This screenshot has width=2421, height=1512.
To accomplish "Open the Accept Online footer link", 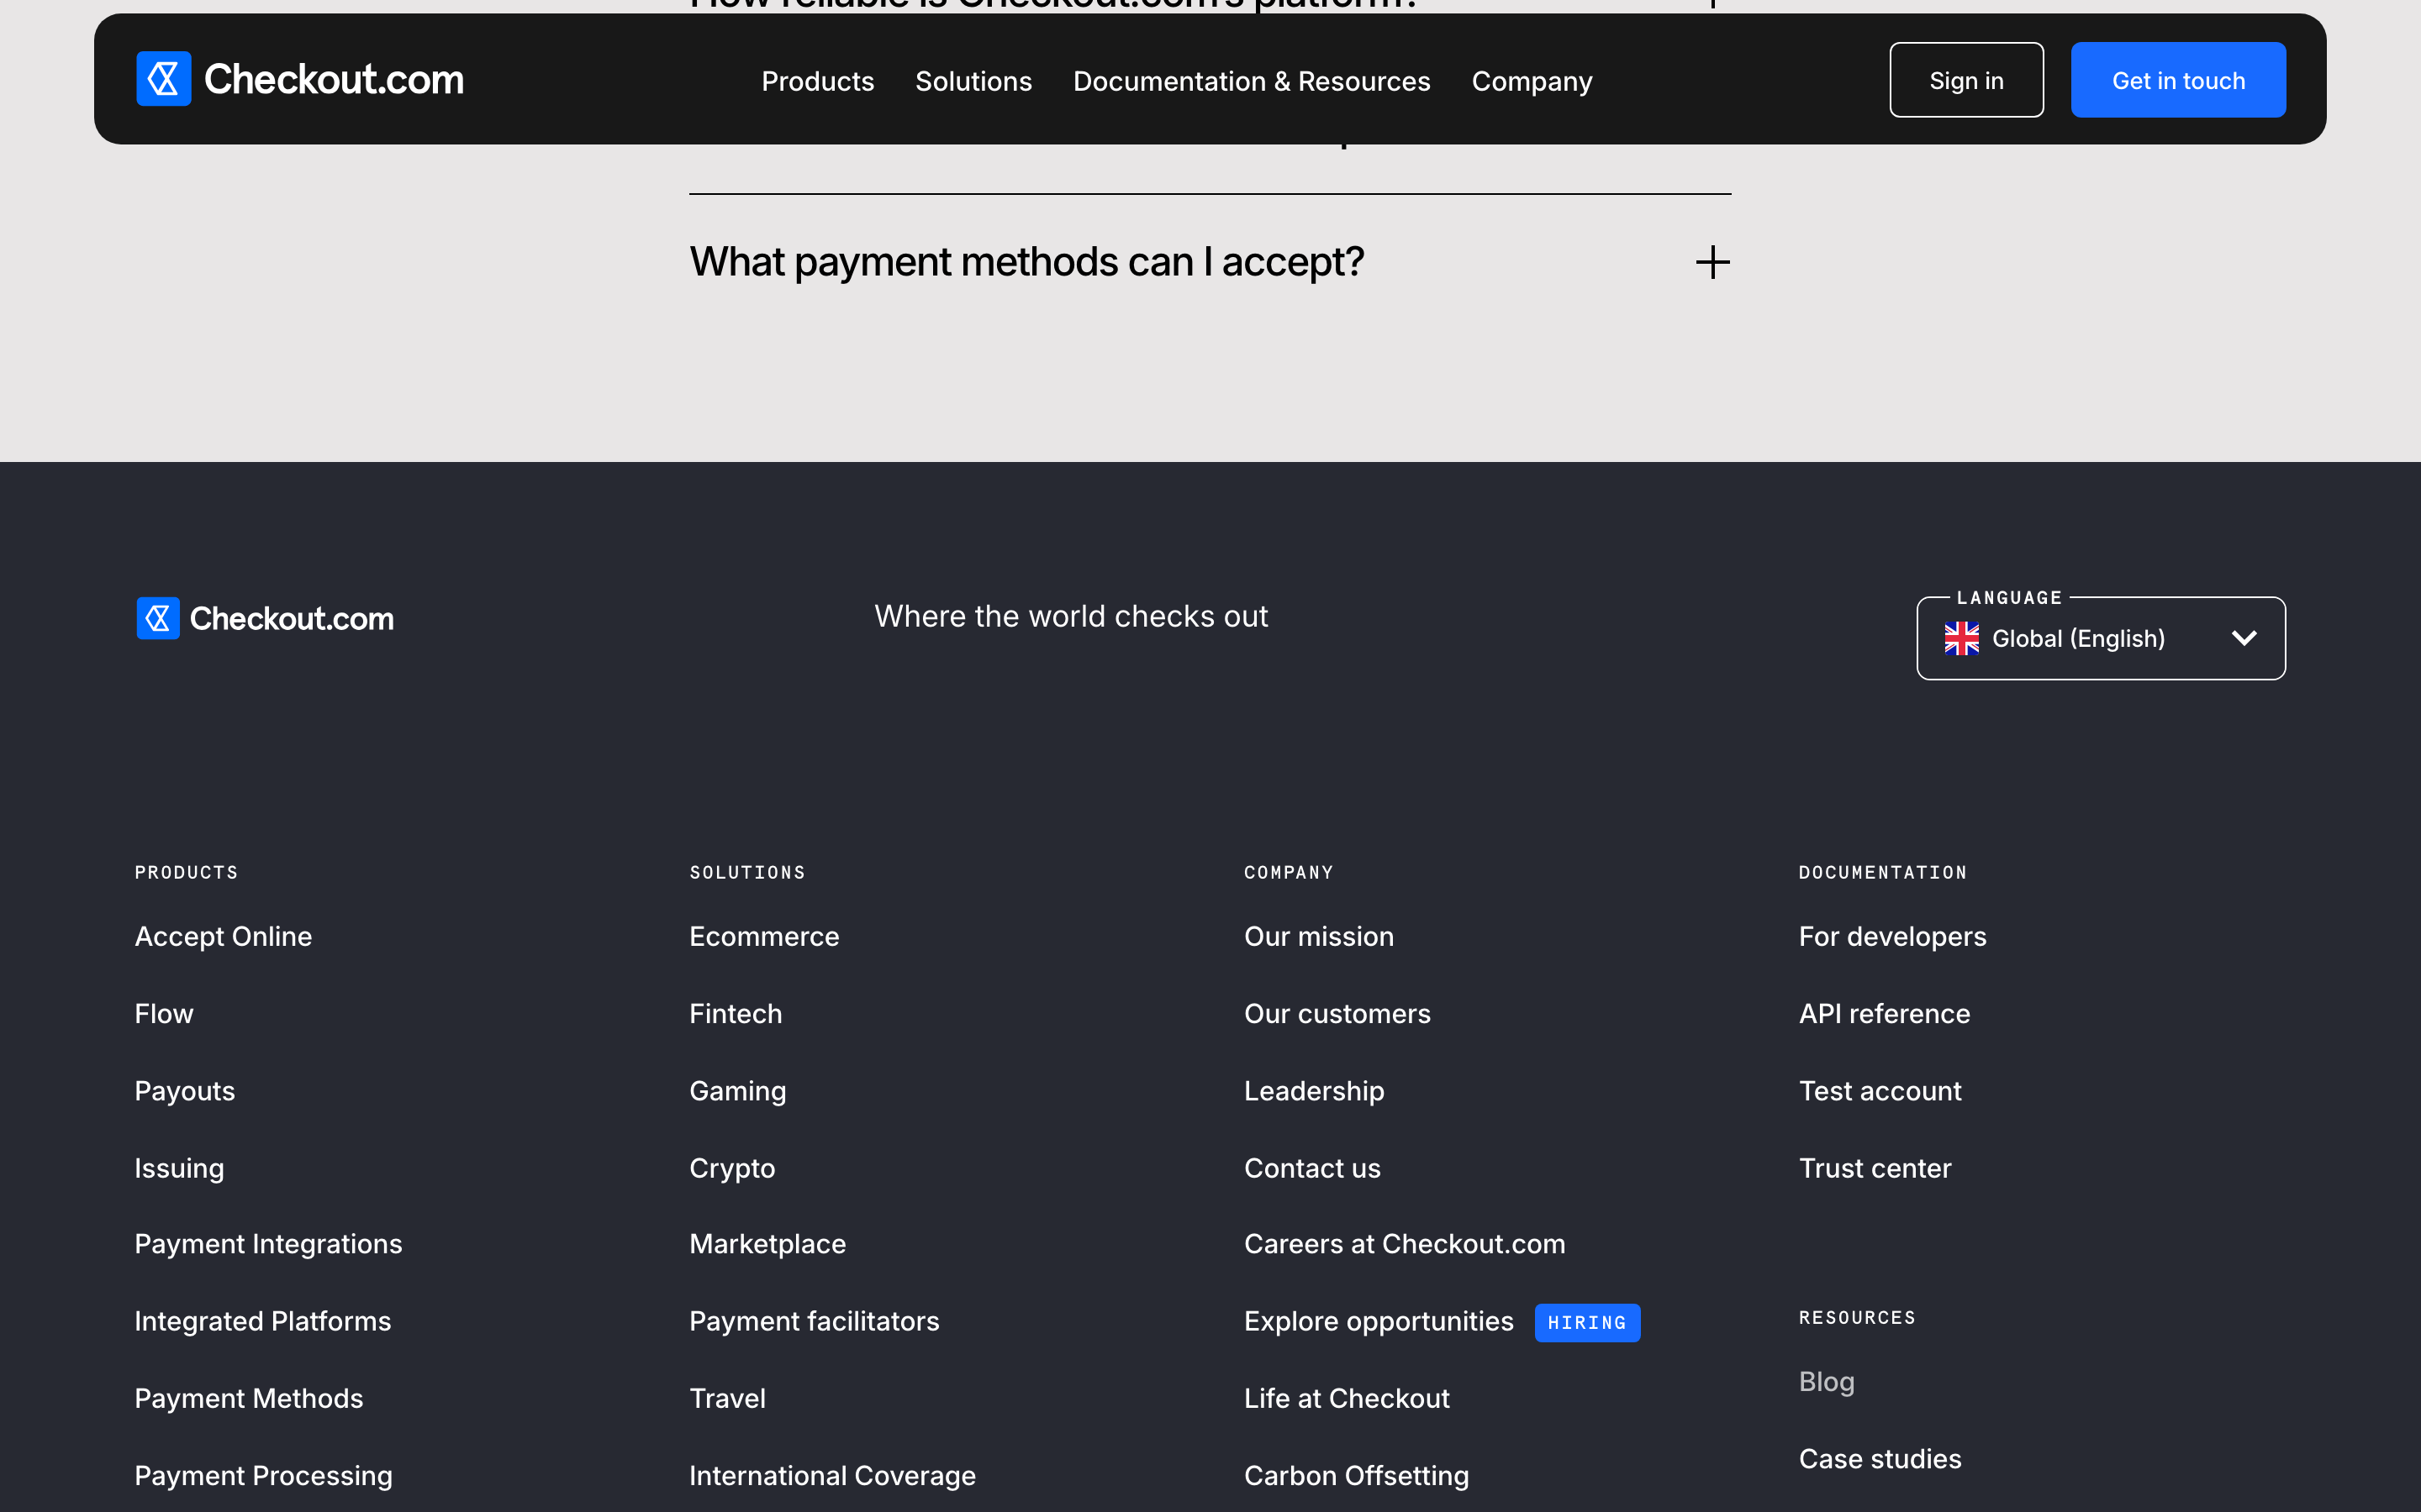I will 223,936.
